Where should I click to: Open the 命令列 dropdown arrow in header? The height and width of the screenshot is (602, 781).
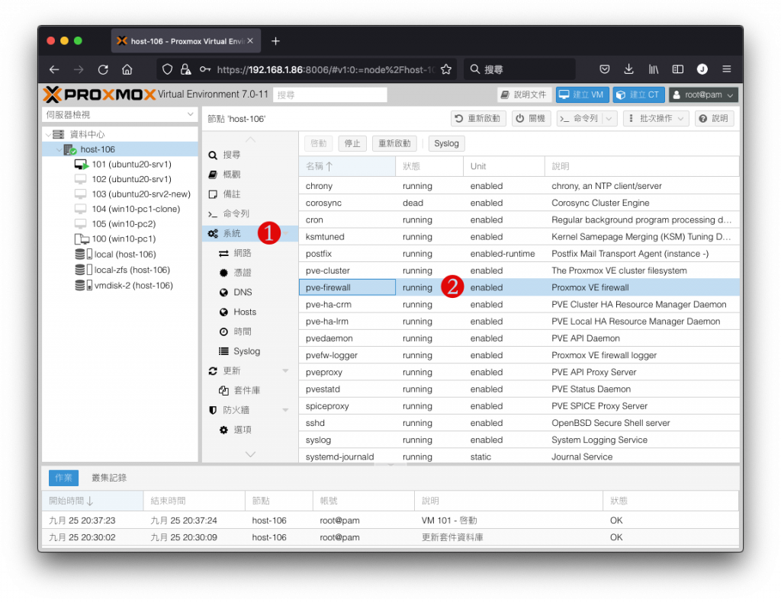609,118
